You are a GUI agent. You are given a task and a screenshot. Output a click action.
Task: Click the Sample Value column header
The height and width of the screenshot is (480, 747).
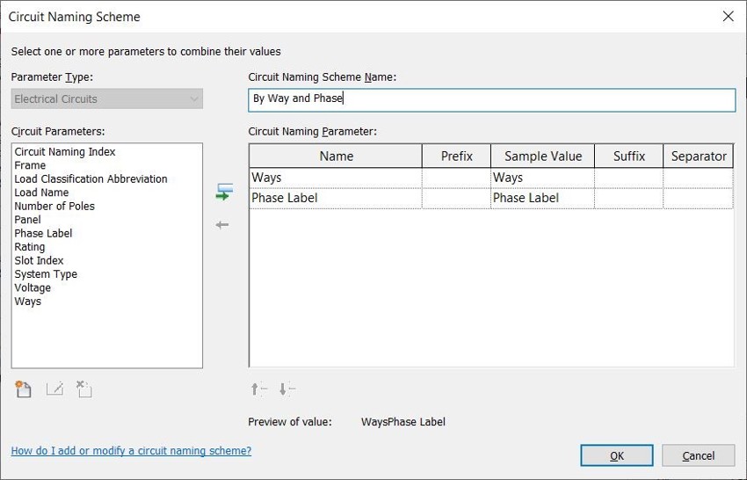click(x=542, y=156)
